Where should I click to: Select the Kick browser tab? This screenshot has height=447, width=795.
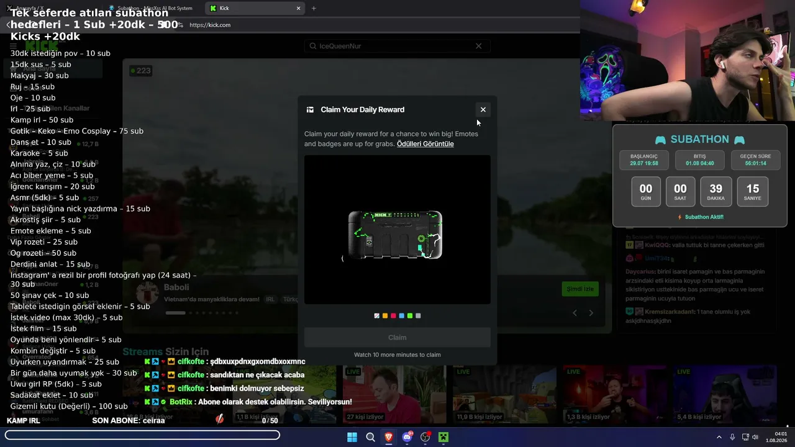point(255,8)
